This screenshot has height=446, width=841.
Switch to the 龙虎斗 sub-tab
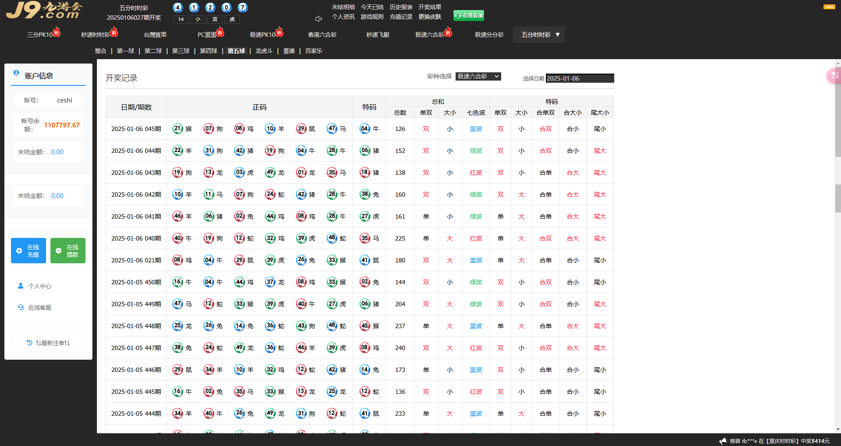click(264, 51)
